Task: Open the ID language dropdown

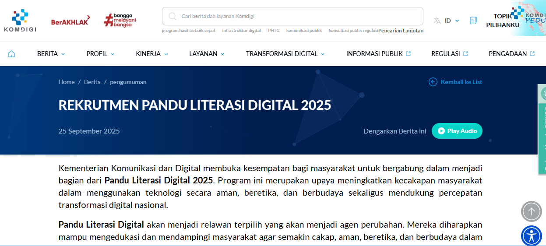Action: tap(447, 21)
